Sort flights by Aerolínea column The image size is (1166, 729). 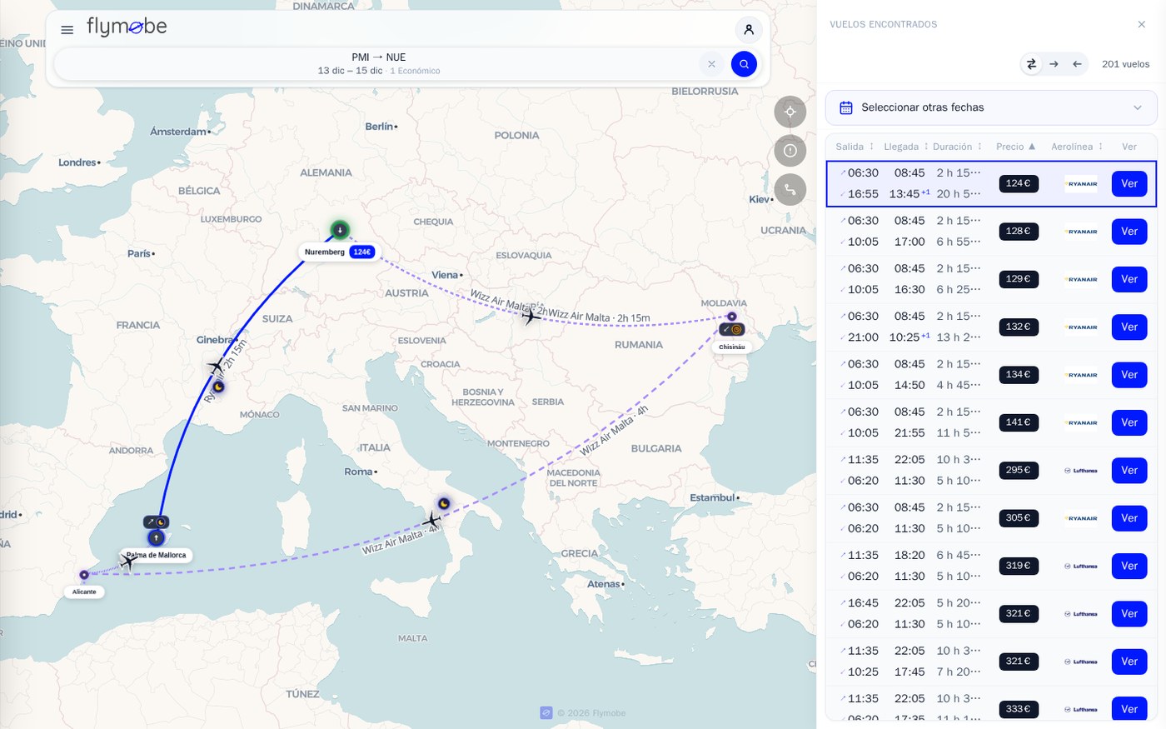[1077, 147]
